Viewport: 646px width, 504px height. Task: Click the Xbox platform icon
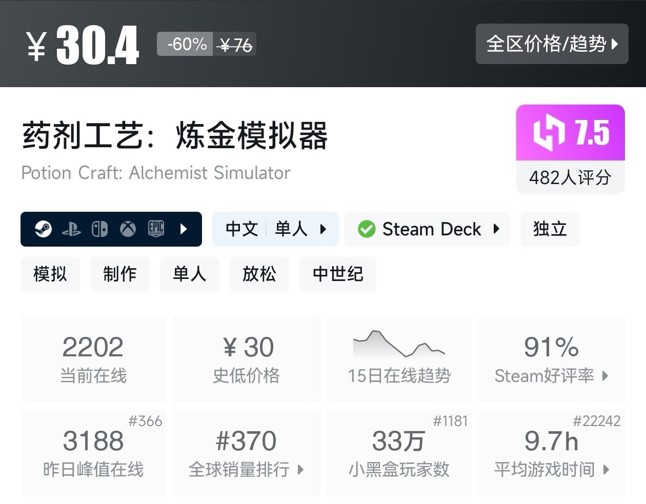[x=128, y=229]
